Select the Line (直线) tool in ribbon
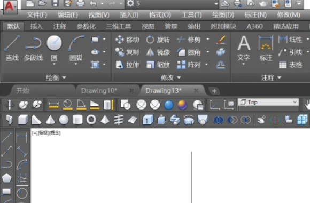This screenshot has height=203, width=310. 12,48
